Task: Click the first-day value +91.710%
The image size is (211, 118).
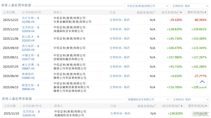Action: 175,67
